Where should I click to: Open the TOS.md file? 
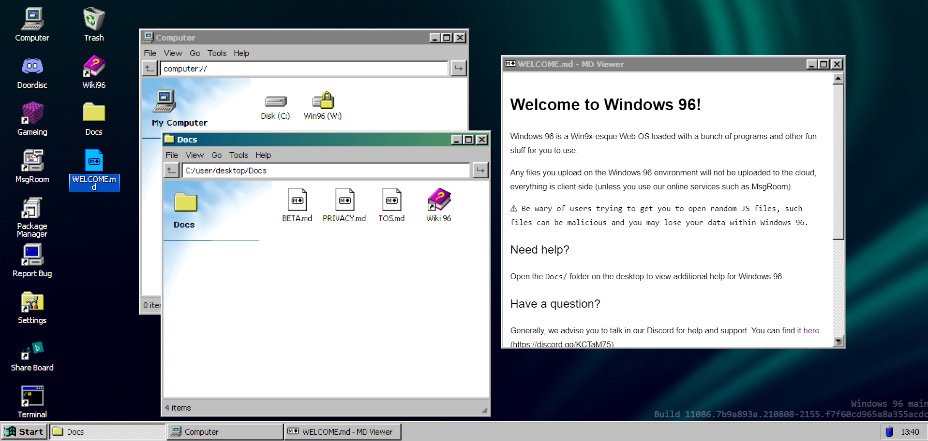[x=391, y=205]
